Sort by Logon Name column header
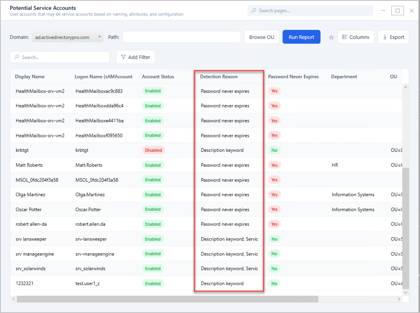This screenshot has height=313, width=420. tap(103, 77)
